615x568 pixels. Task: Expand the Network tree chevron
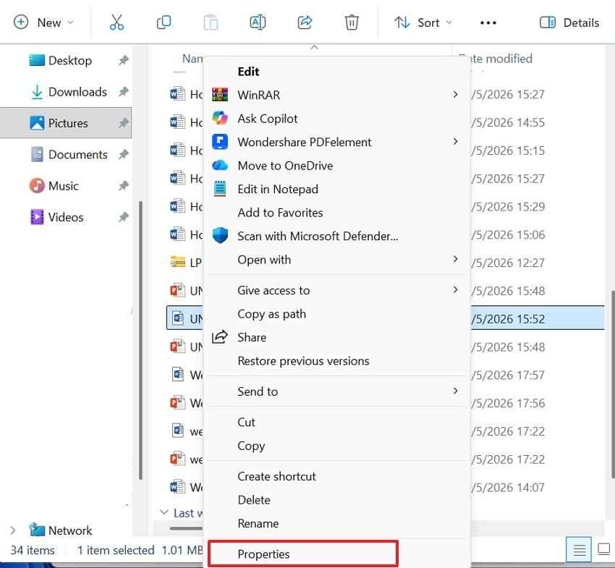coord(12,530)
